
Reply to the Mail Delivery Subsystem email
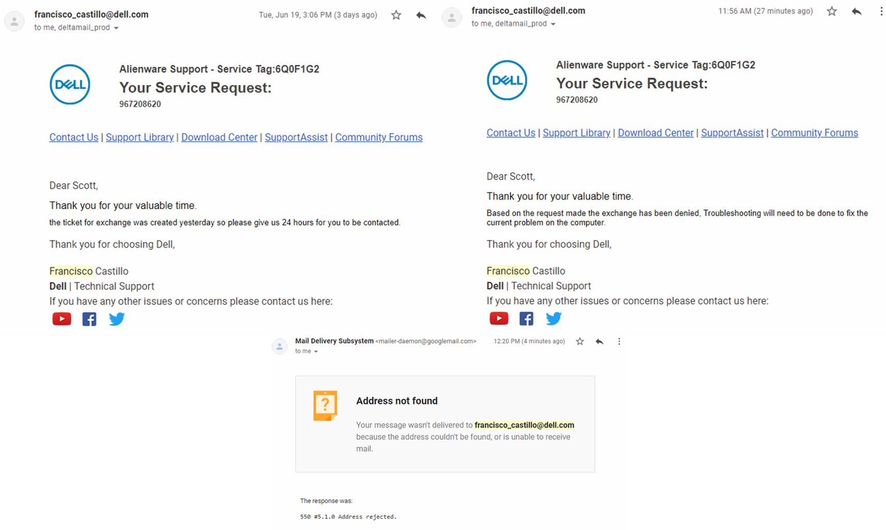tap(599, 341)
